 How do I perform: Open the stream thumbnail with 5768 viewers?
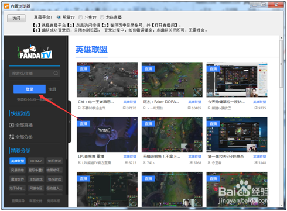tap(172, 134)
